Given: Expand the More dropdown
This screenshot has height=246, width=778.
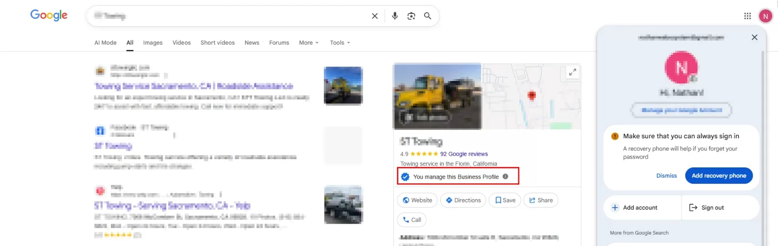Looking at the screenshot, I should click(309, 43).
